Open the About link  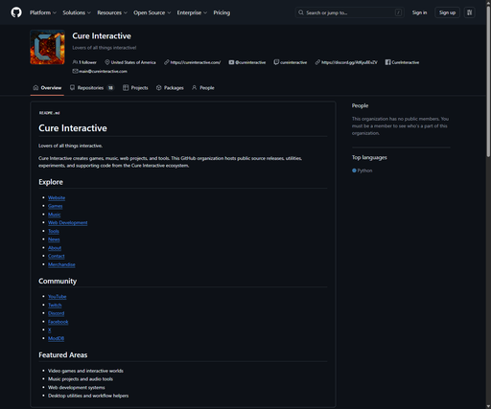point(55,248)
